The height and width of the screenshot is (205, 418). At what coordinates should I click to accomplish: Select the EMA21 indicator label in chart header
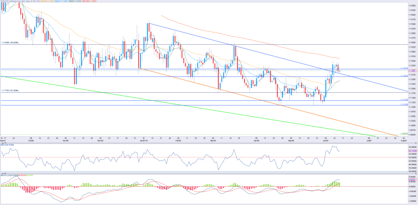[x=61, y=1]
